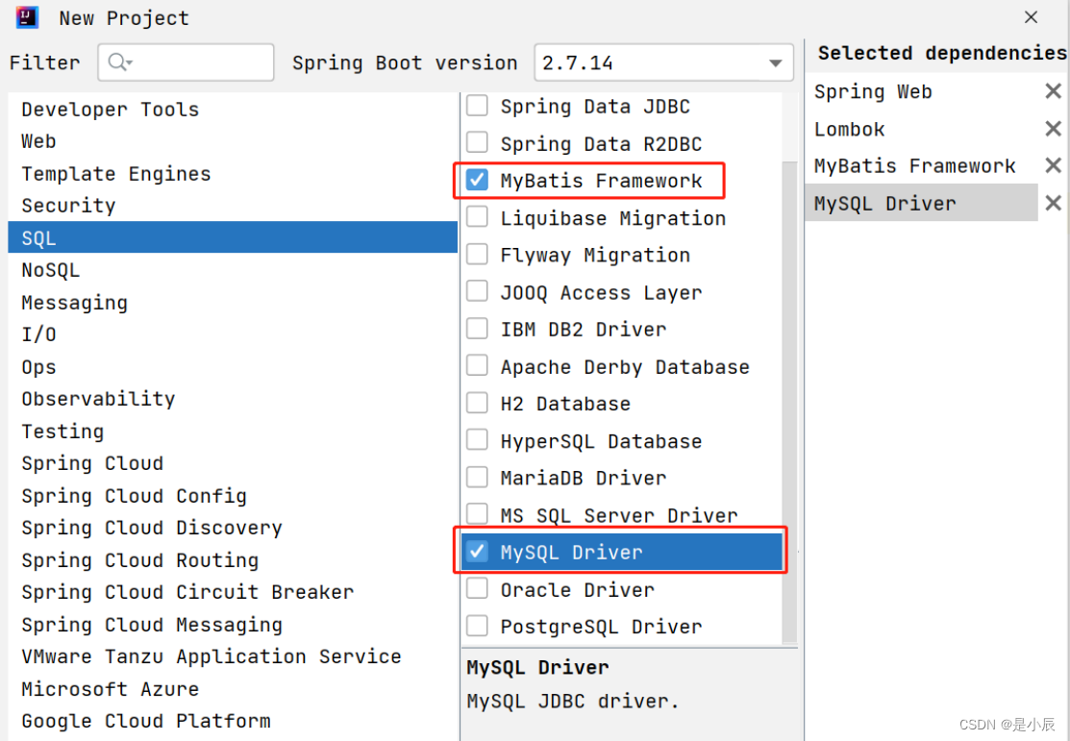
Task: Choose the Messaging category
Action: point(233,303)
